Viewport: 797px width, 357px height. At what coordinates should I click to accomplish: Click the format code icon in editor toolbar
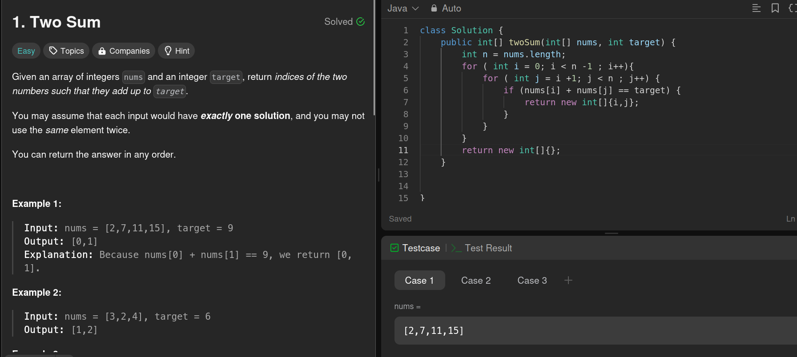pos(756,8)
